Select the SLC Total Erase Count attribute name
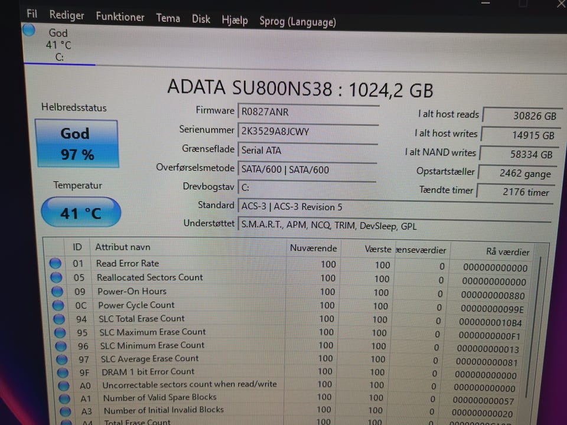Viewport: 567px width, 425px height. click(x=142, y=318)
